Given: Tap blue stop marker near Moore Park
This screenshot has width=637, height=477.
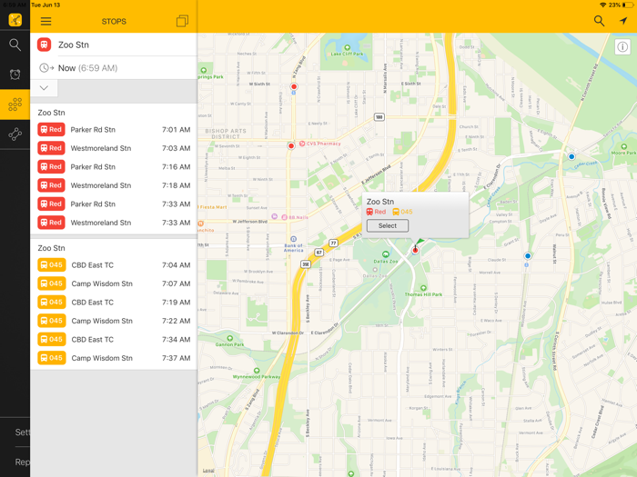Looking at the screenshot, I should tap(571, 156).
